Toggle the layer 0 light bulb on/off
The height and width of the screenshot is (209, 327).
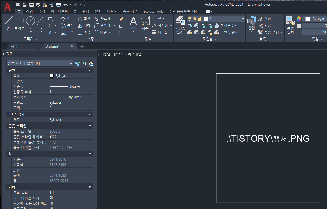190,19
